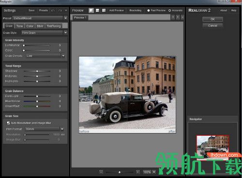The image size is (242, 178).
Task: Adjust the Dark/Light grain balance slider
Action: point(37,96)
